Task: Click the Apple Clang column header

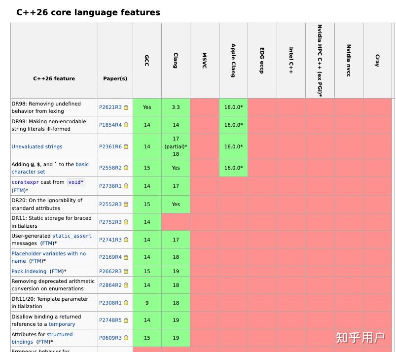Action: tap(233, 61)
